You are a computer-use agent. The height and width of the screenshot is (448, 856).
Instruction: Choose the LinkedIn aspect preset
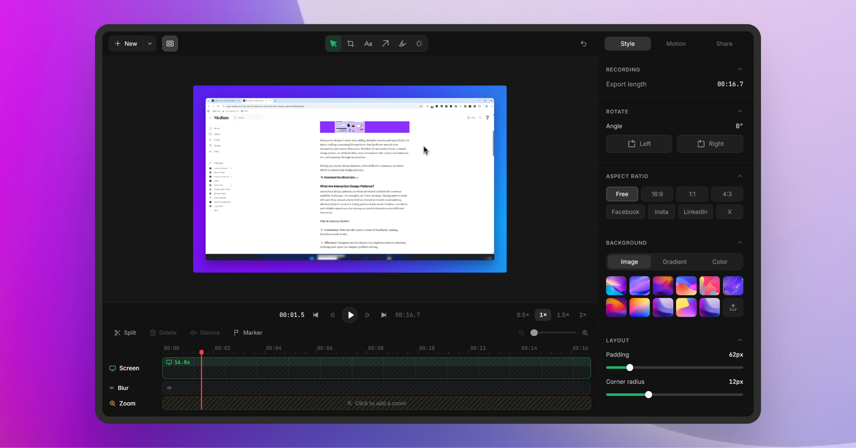695,212
